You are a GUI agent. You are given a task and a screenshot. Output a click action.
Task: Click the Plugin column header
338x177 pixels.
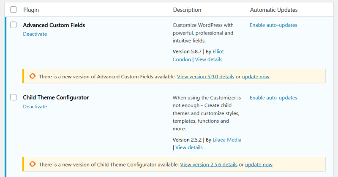tap(31, 10)
